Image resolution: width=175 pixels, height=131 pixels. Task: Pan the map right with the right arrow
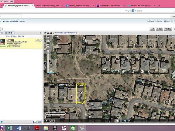[x=50, y=41]
